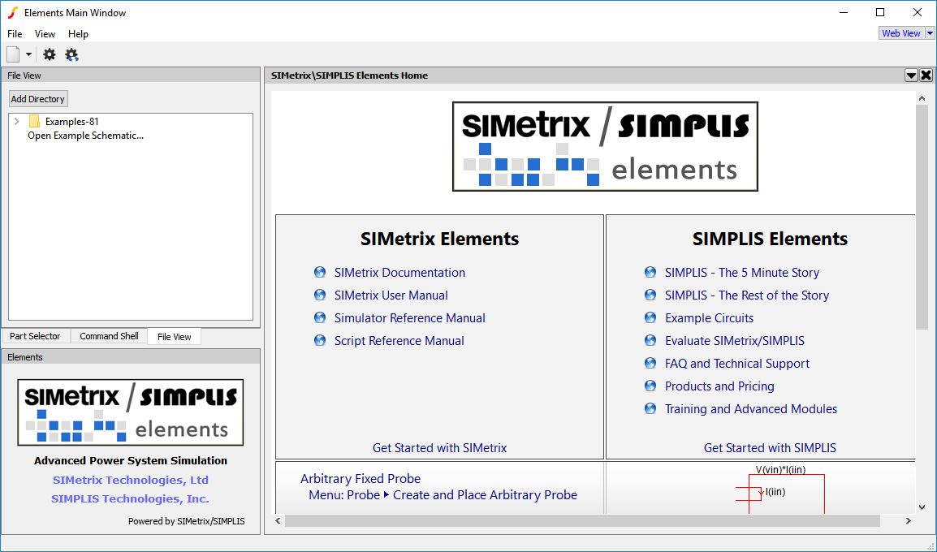The image size is (937, 552).
Task: Switch to the Part Selector tab
Action: pyautogui.click(x=35, y=336)
